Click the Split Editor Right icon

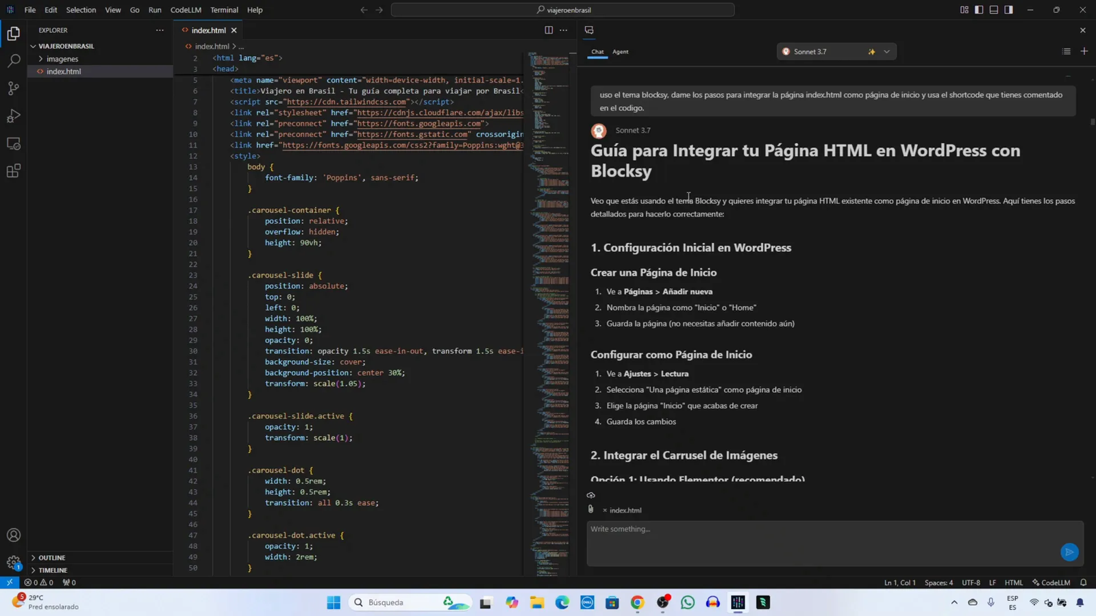point(549,30)
